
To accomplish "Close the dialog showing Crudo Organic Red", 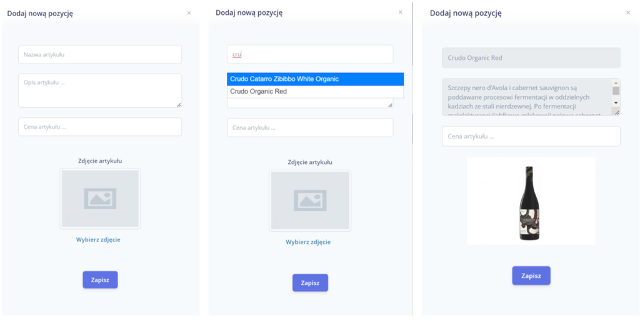I will tap(628, 12).
